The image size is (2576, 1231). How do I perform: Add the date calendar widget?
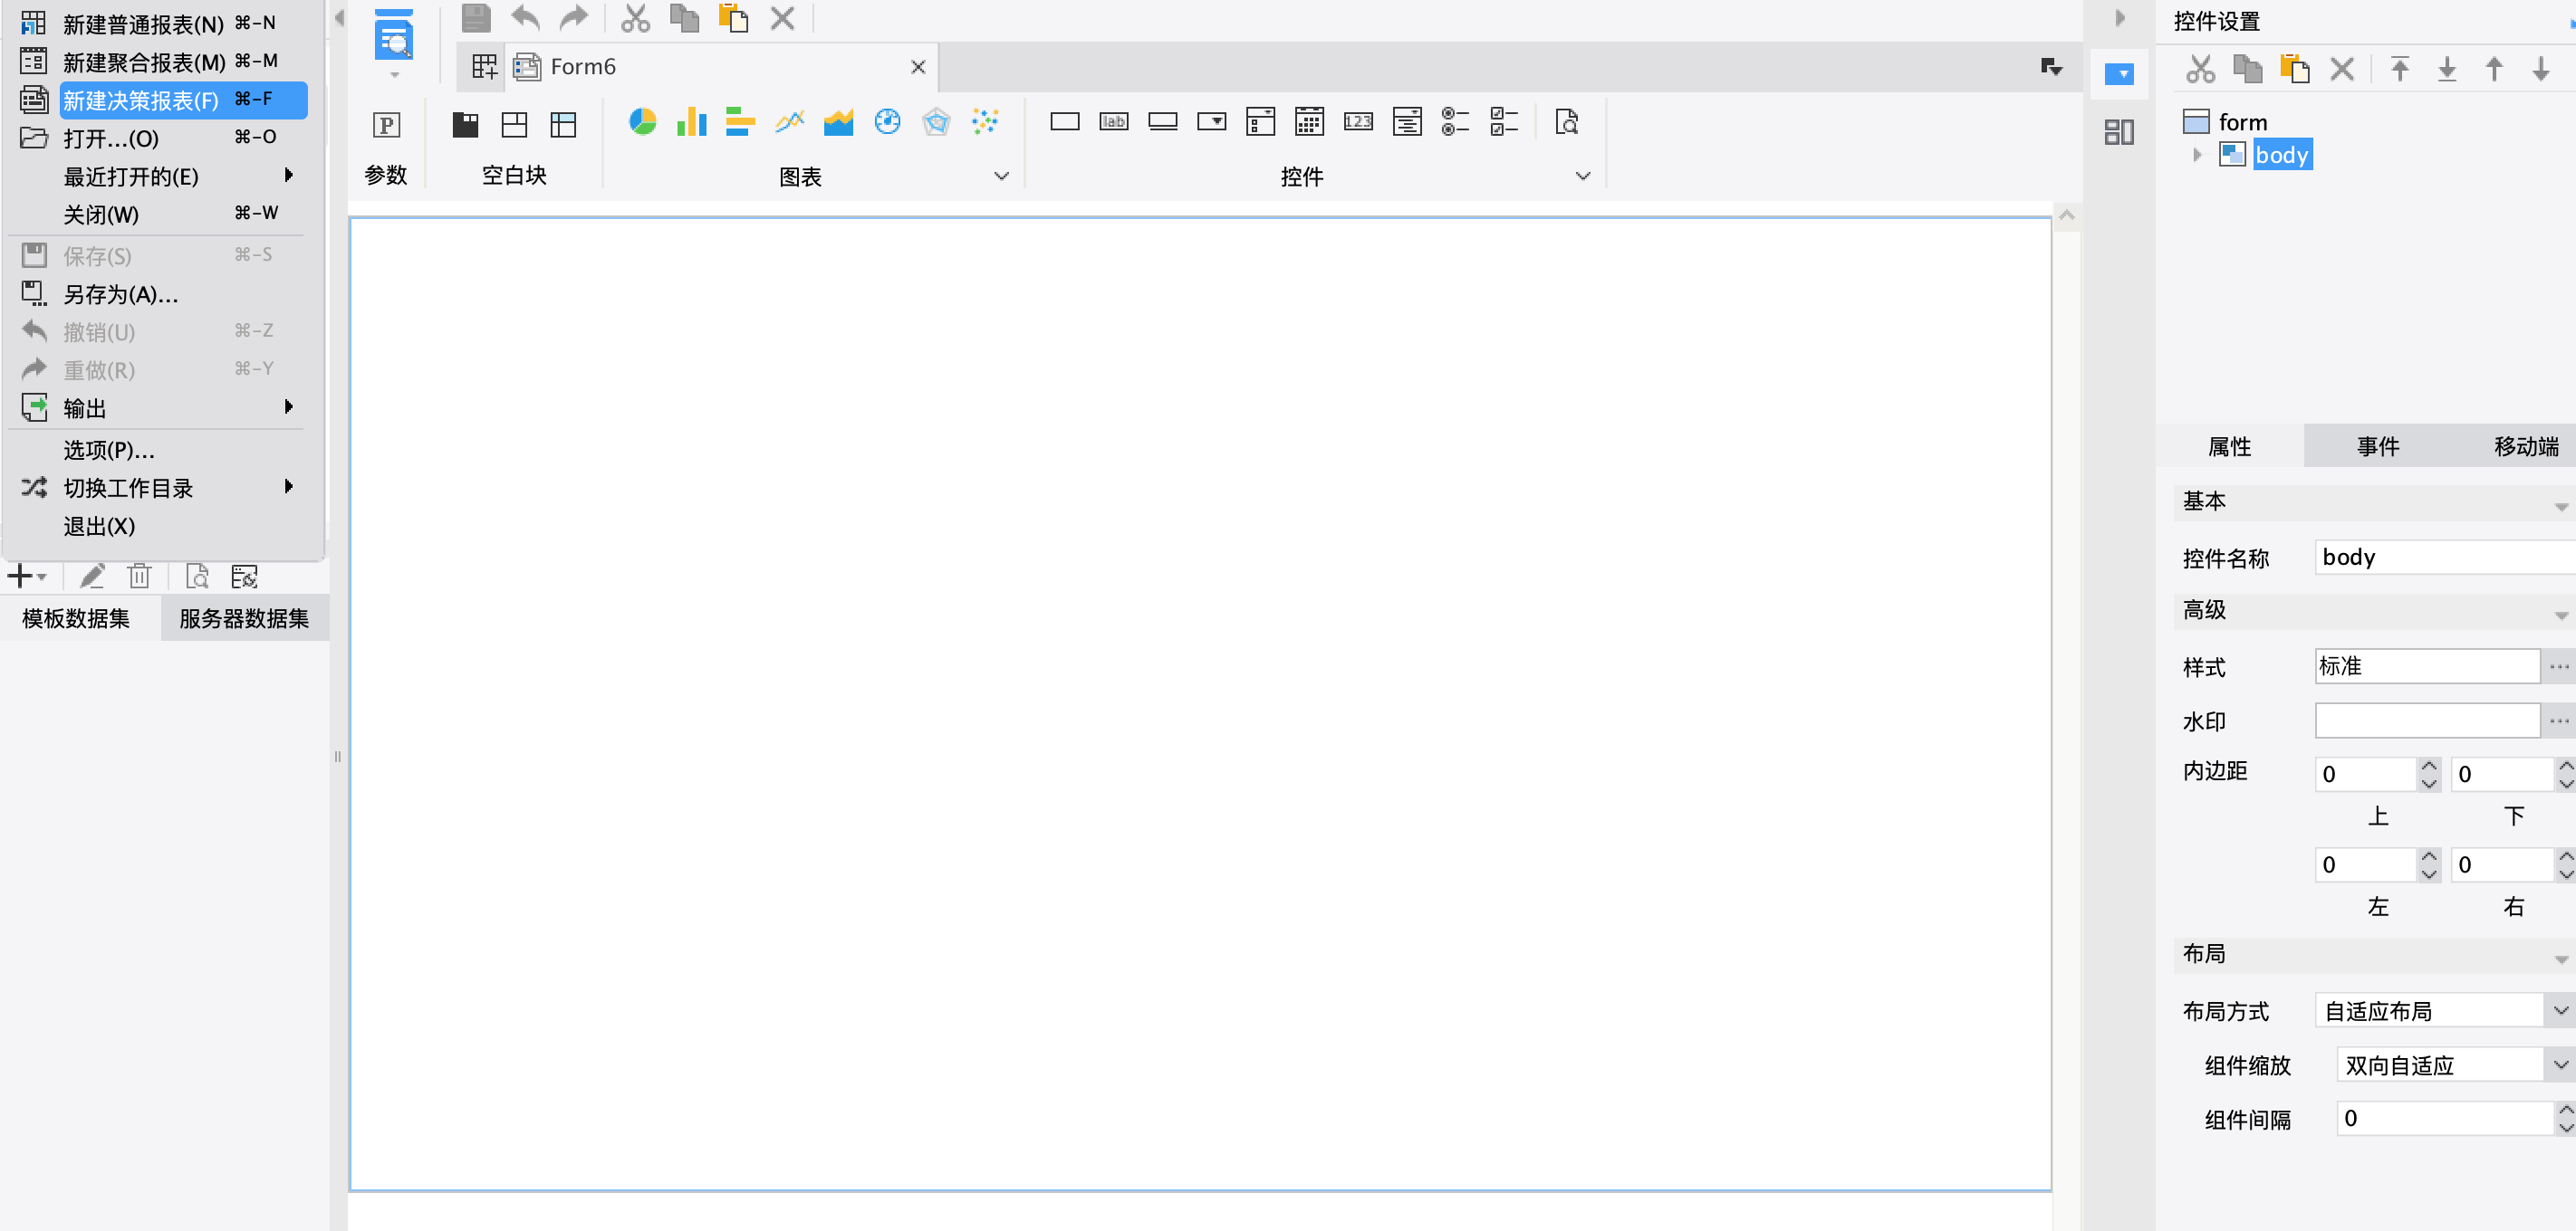[x=1309, y=122]
